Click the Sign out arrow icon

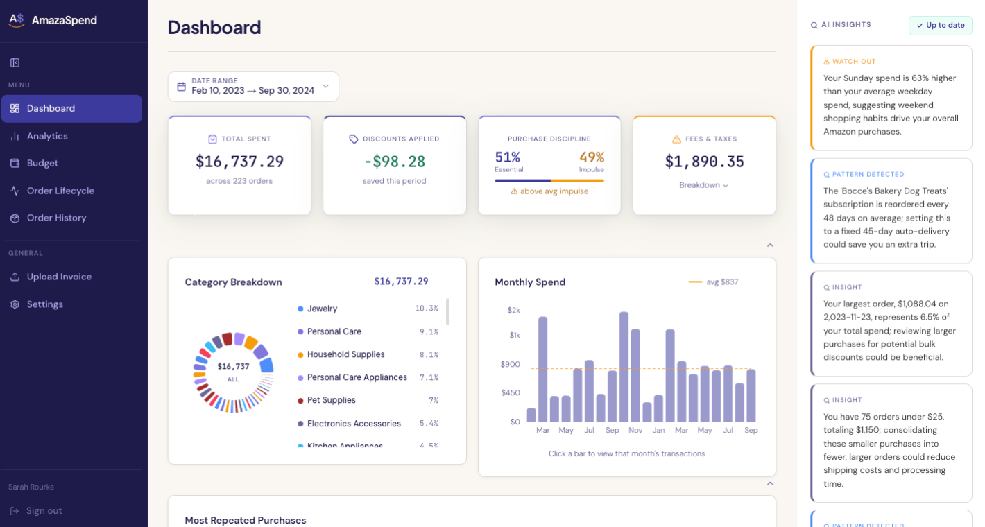[15, 511]
